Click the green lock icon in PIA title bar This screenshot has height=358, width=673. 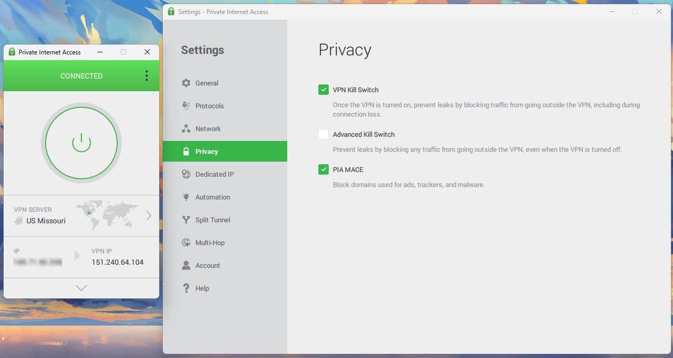(12, 52)
